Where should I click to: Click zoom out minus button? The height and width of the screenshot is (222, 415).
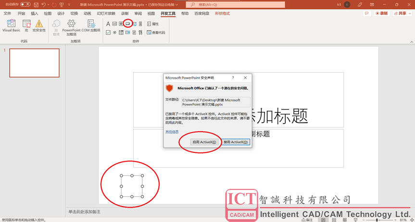364,220
